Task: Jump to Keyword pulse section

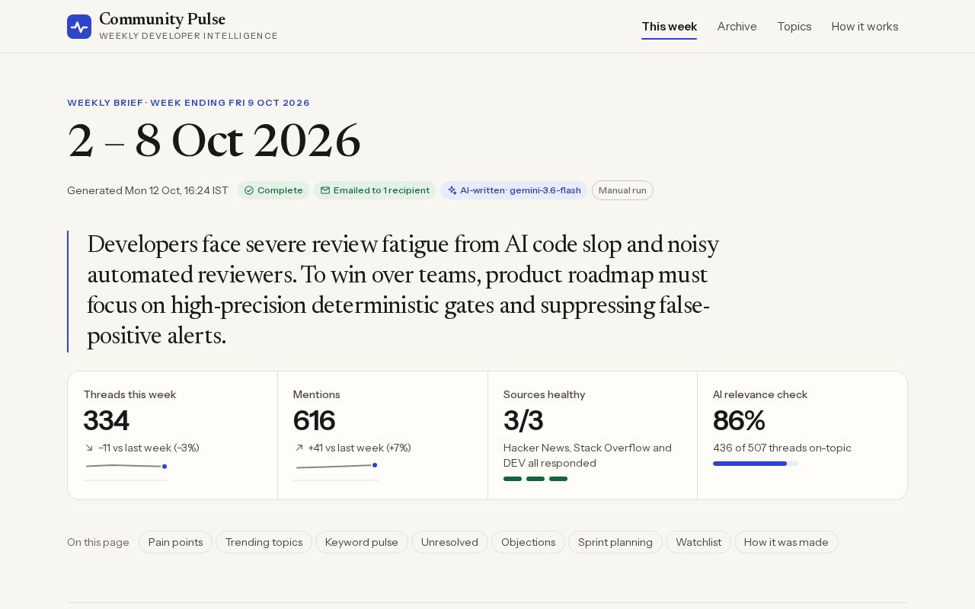Action: coord(362,542)
